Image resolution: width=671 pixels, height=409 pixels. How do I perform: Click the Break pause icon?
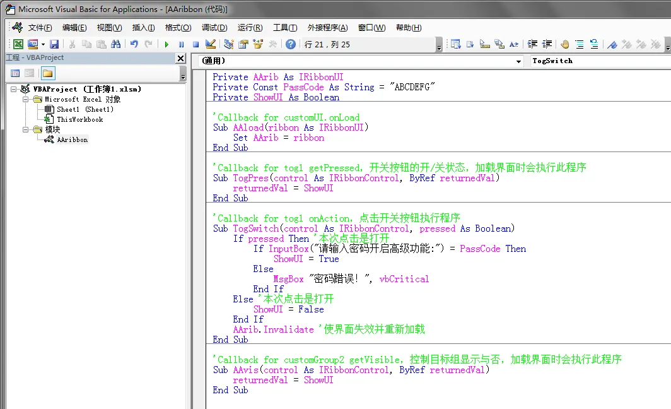point(182,44)
